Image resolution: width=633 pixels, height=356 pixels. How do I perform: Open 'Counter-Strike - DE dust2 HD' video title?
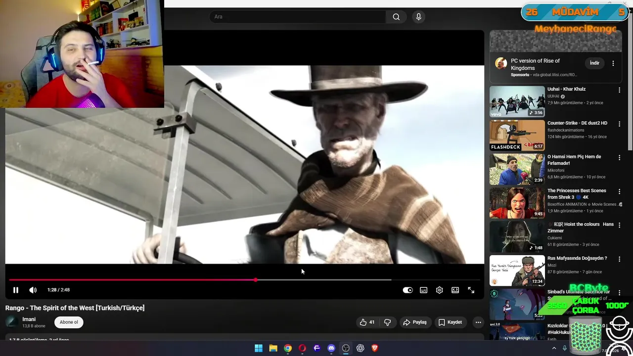(577, 123)
